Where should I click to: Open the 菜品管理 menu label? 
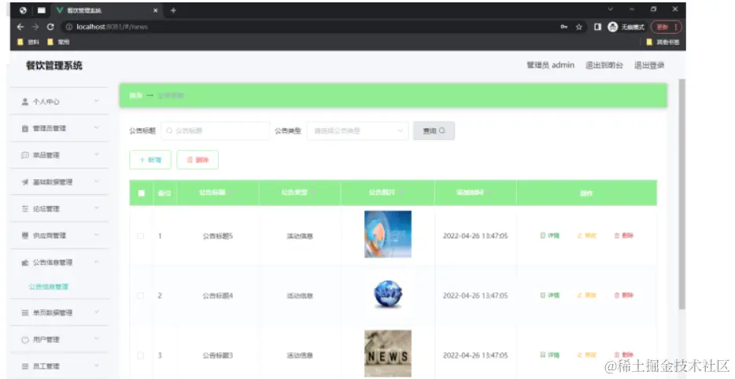(x=46, y=155)
